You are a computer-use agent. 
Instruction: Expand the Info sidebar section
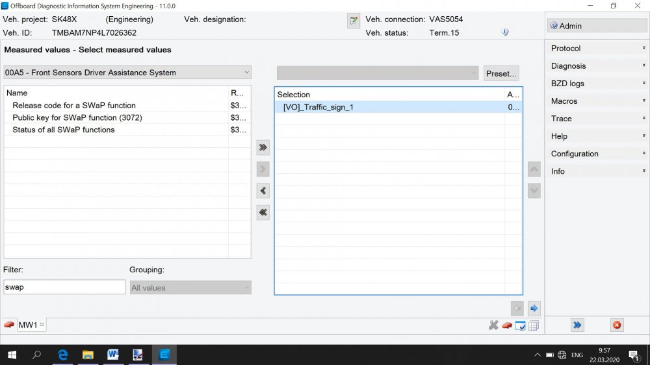(x=597, y=171)
